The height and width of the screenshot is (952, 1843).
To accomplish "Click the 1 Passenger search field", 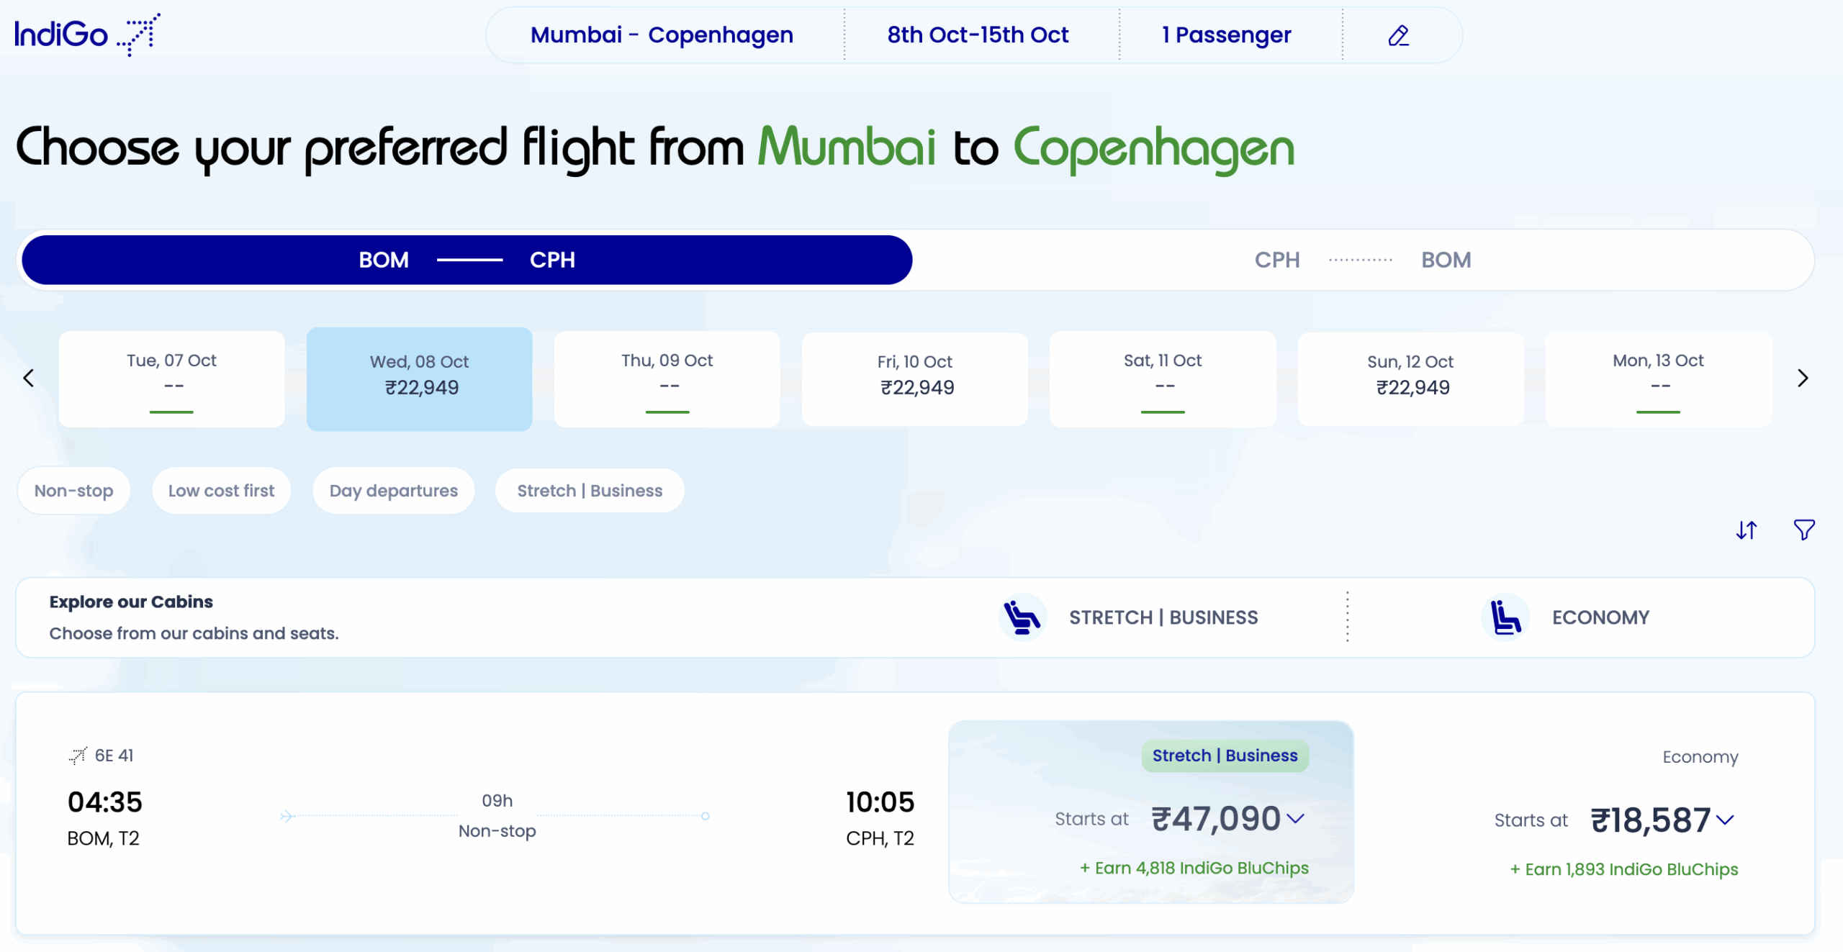I will pos(1226,35).
